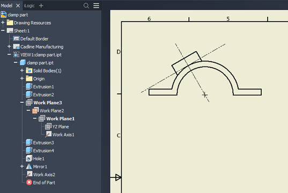Click the red End of Part marker icon
This screenshot has height=193, width=288.
[x=29, y=182]
